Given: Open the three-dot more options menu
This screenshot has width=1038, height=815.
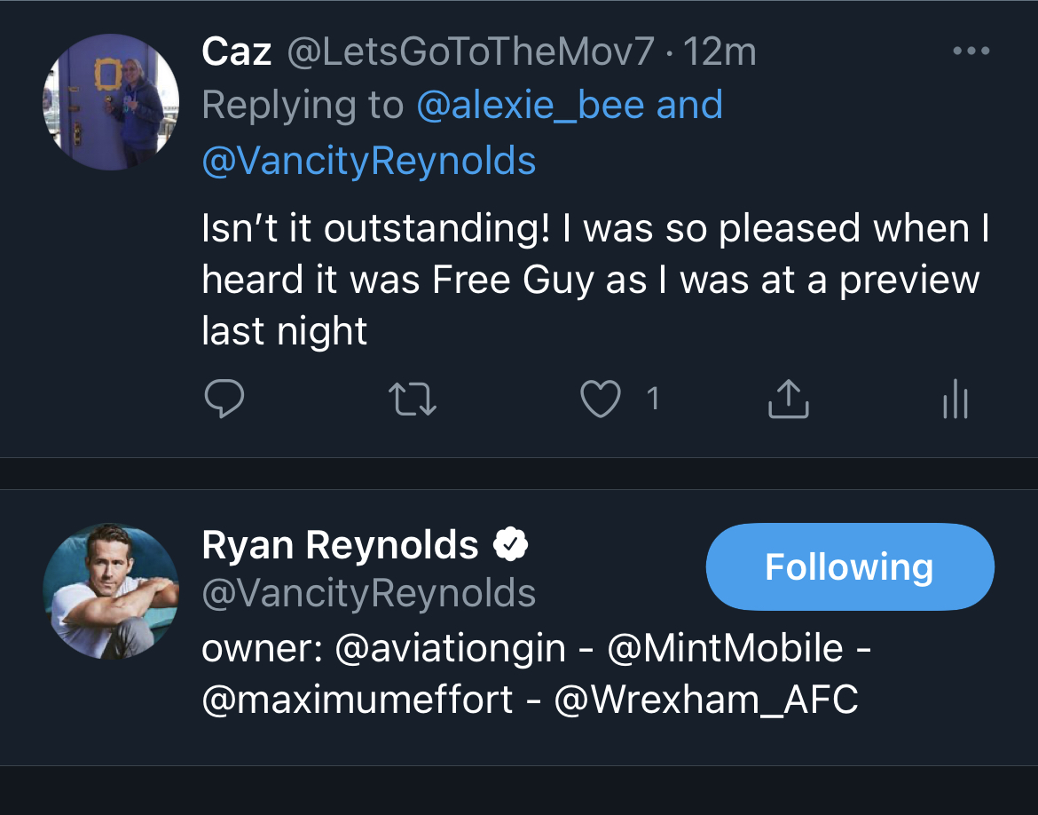Looking at the screenshot, I should (971, 51).
